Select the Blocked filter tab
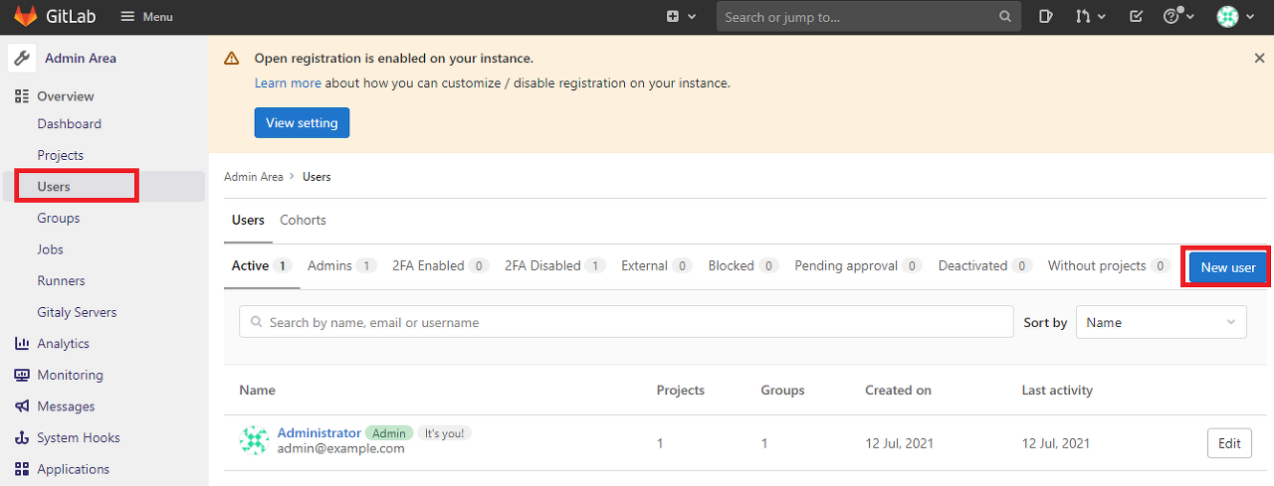Image resolution: width=1274 pixels, height=486 pixels. 743,266
